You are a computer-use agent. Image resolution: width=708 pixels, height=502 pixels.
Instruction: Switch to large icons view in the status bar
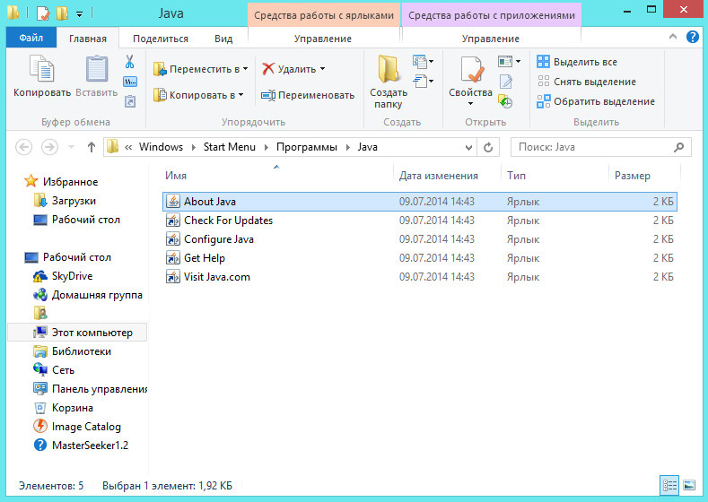pos(689,485)
